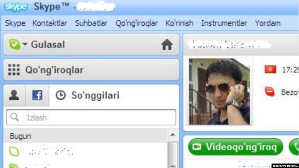The height and width of the screenshot is (168, 299).
Task: Switch to the Facebook tab
Action: [x=37, y=95]
